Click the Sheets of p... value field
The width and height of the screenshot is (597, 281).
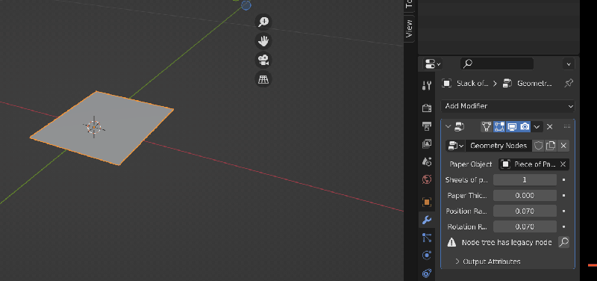525,180
